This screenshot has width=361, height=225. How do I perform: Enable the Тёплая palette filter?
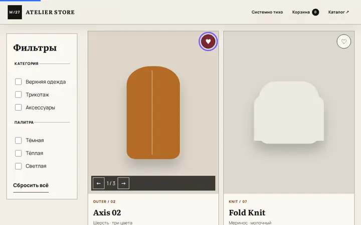tap(18, 153)
